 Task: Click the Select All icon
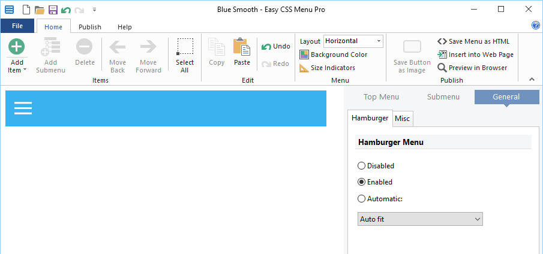click(x=185, y=47)
